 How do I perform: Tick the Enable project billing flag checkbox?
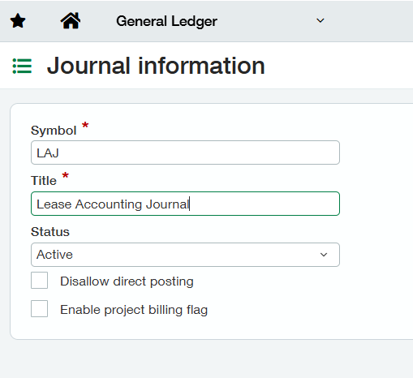click(39, 308)
